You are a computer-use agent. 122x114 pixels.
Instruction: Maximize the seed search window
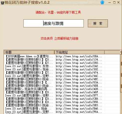pyautogui.click(x=114, y=3)
